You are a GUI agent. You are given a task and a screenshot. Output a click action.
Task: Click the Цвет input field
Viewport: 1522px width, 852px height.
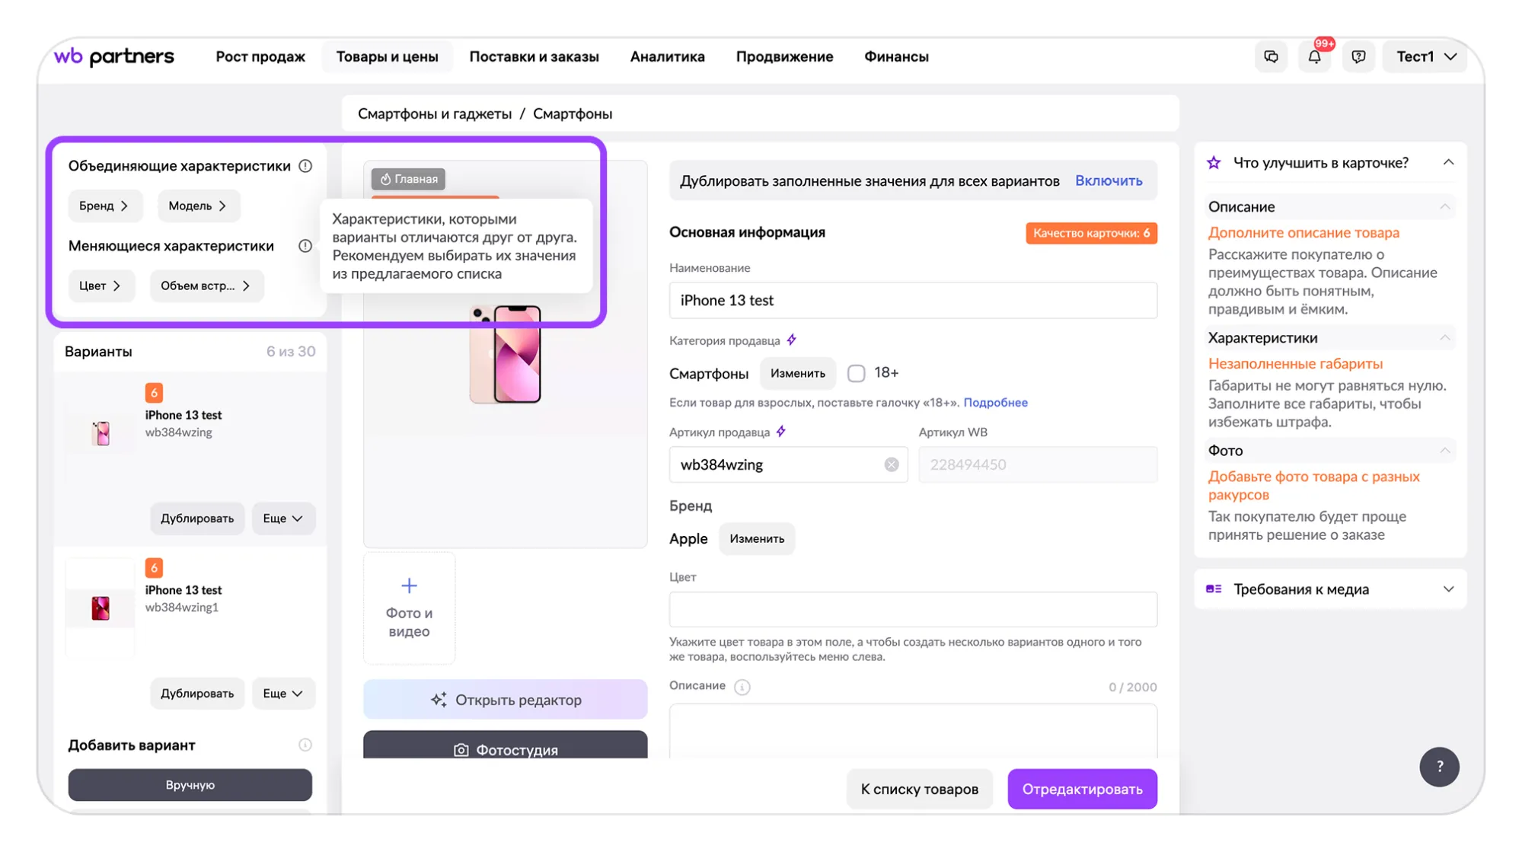coord(912,609)
